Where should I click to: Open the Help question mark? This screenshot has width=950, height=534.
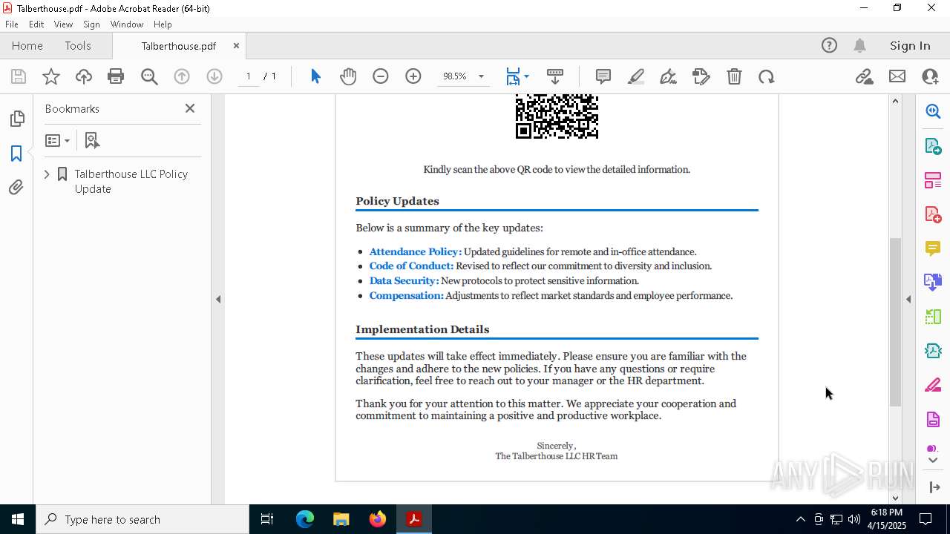click(x=829, y=45)
